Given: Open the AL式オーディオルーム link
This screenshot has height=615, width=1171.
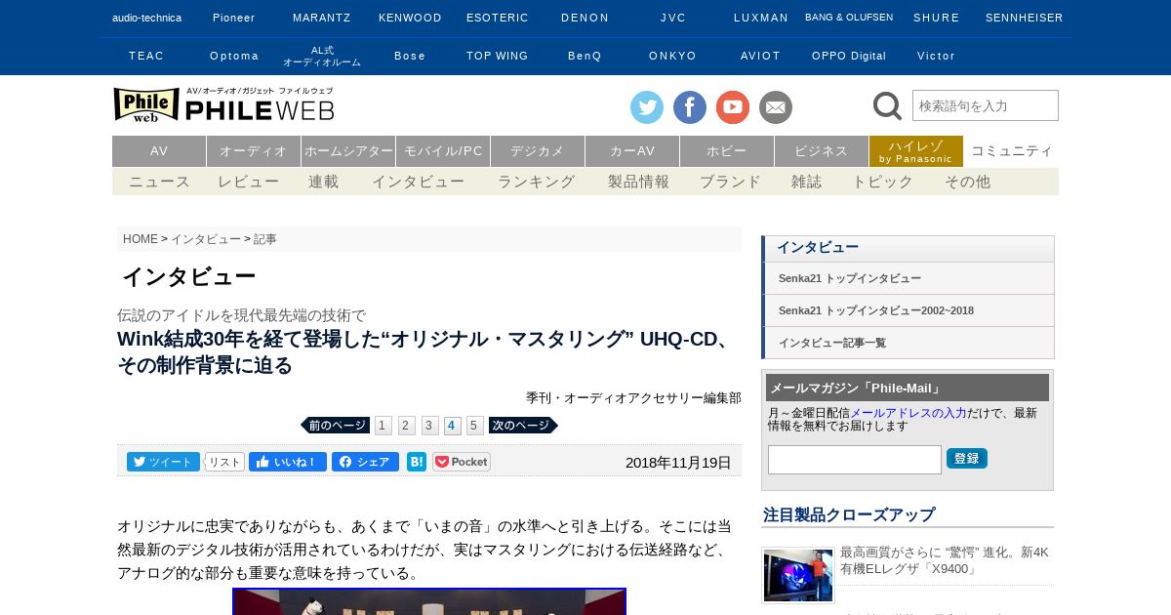Looking at the screenshot, I should click(322, 56).
